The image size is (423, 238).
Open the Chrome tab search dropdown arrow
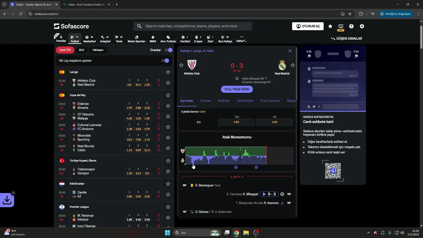4,5
